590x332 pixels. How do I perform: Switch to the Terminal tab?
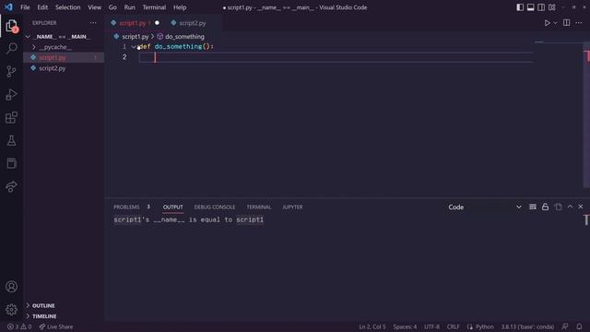(258, 207)
